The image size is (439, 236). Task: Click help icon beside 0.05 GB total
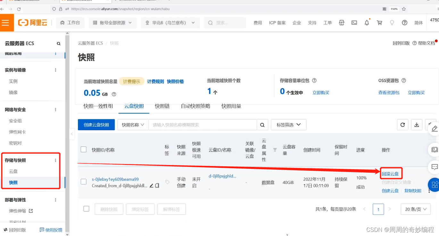pos(114,94)
